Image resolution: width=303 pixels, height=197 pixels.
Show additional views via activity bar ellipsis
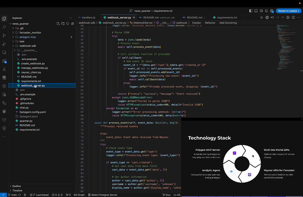[4, 137]
